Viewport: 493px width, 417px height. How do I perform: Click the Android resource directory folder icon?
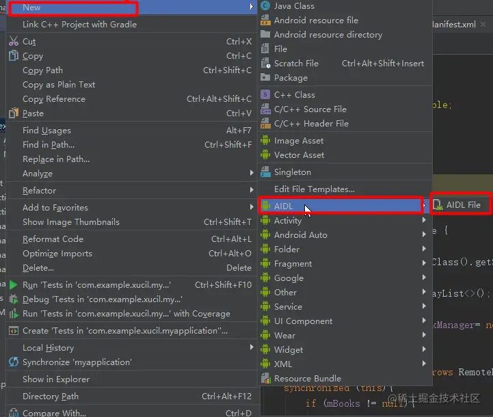click(266, 34)
